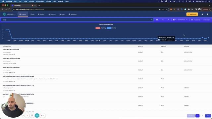Image resolution: width=212 pixels, height=119 pixels.
Task: Open event hello.16cf1933c04a9368
Action: point(11,59)
